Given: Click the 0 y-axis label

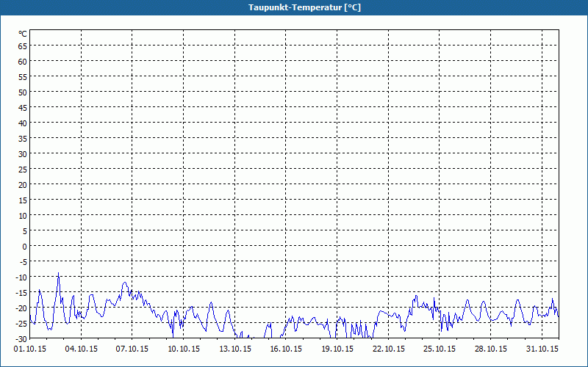Looking at the screenshot, I should [25, 247].
